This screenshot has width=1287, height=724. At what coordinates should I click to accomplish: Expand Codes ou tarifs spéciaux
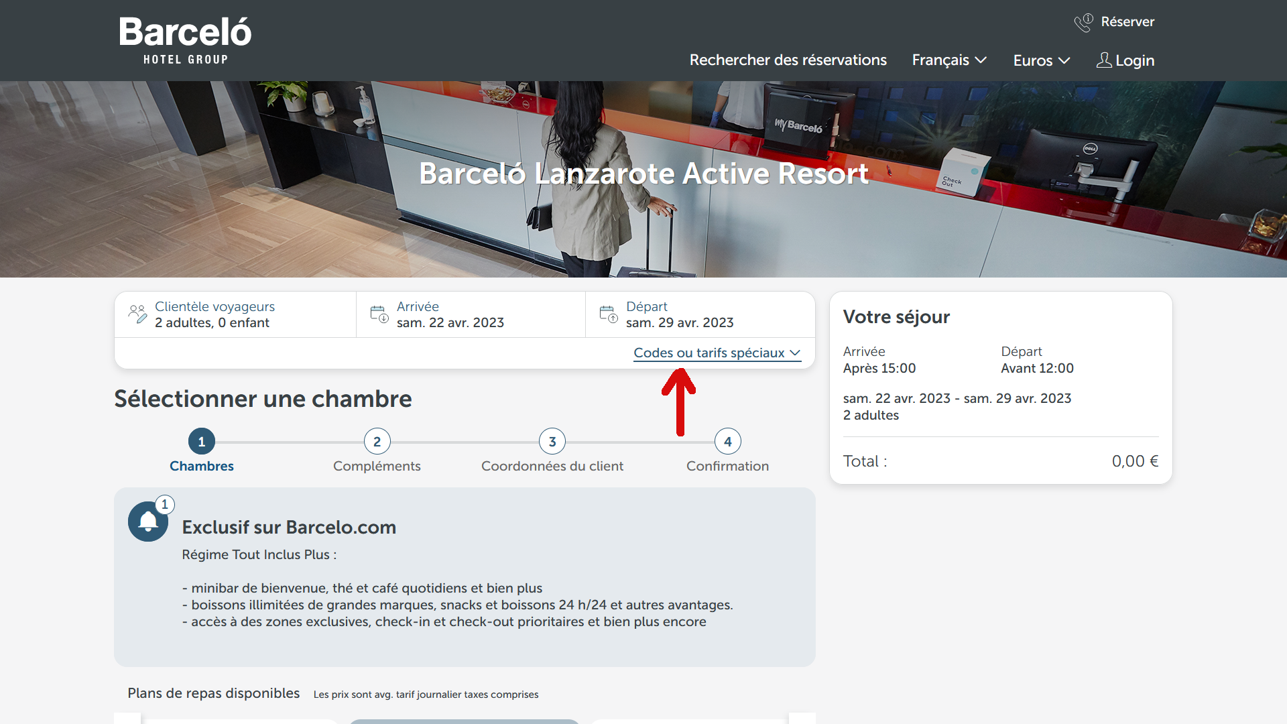coord(717,353)
